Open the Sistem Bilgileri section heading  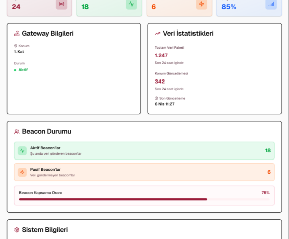tap(45, 230)
